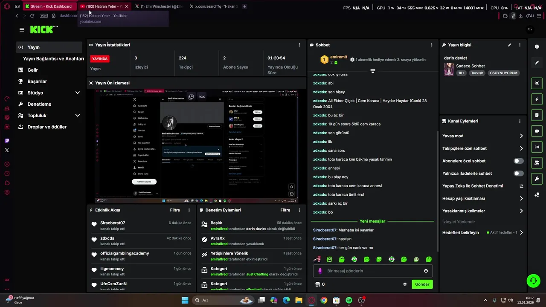Screen dimensions: 546x307
Task: Click the Yayın Ön İzlemesi stream preview
Action: point(196,146)
